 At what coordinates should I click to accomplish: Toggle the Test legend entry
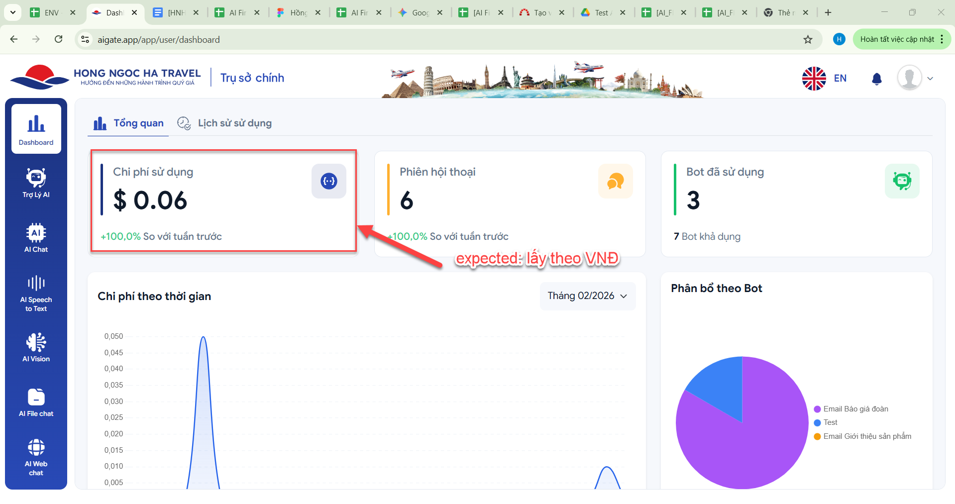coord(830,422)
